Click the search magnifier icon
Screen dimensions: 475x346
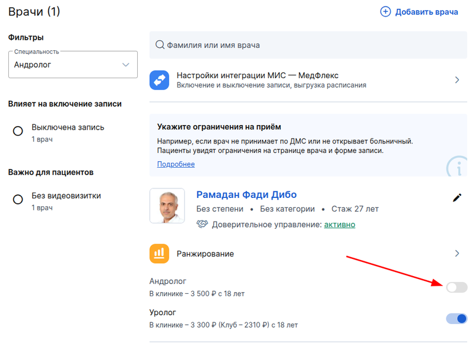coord(159,45)
